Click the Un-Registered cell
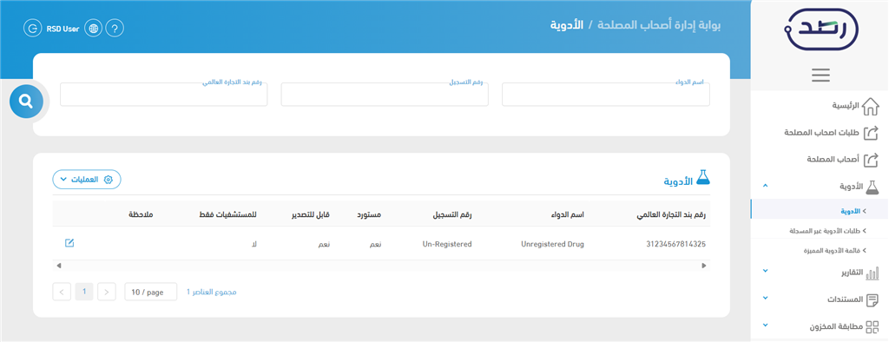The image size is (889, 342). [x=447, y=245]
